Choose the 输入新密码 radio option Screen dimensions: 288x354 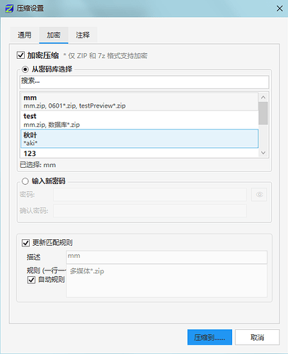point(25,181)
